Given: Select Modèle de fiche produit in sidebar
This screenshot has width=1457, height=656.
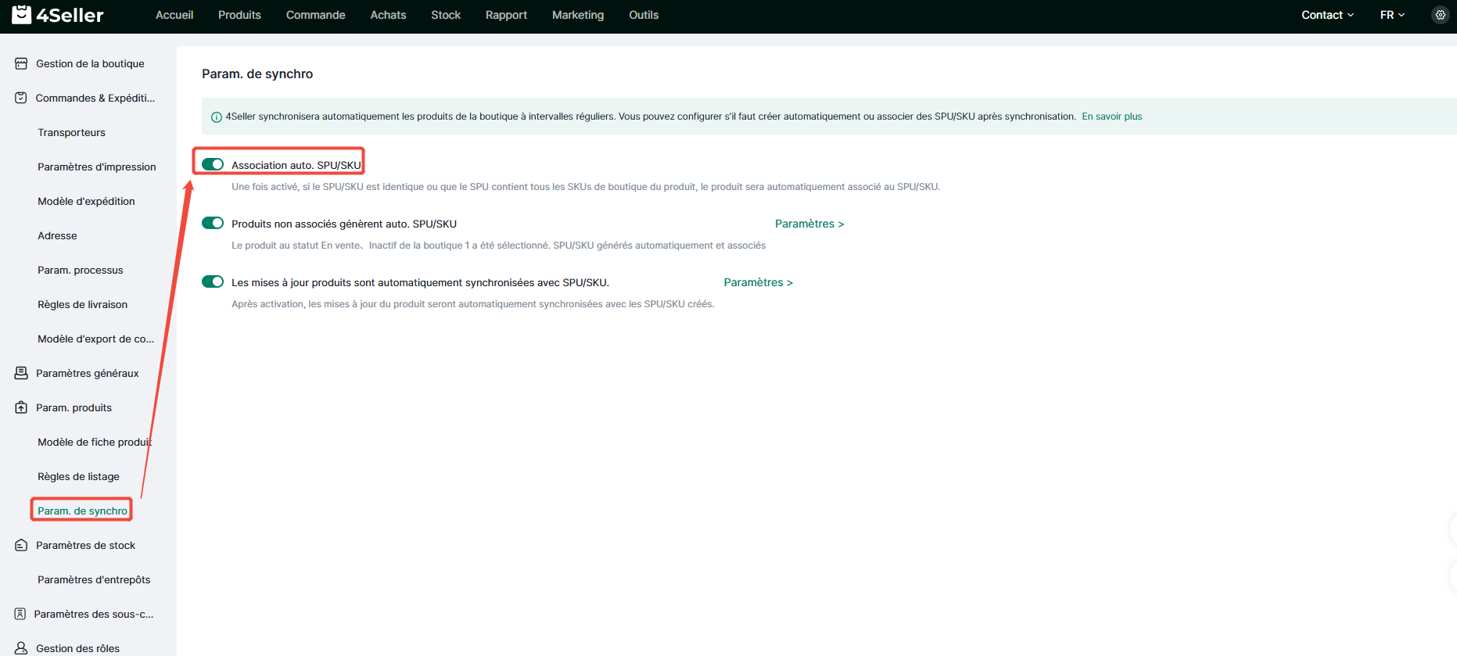Looking at the screenshot, I should pos(95,442).
